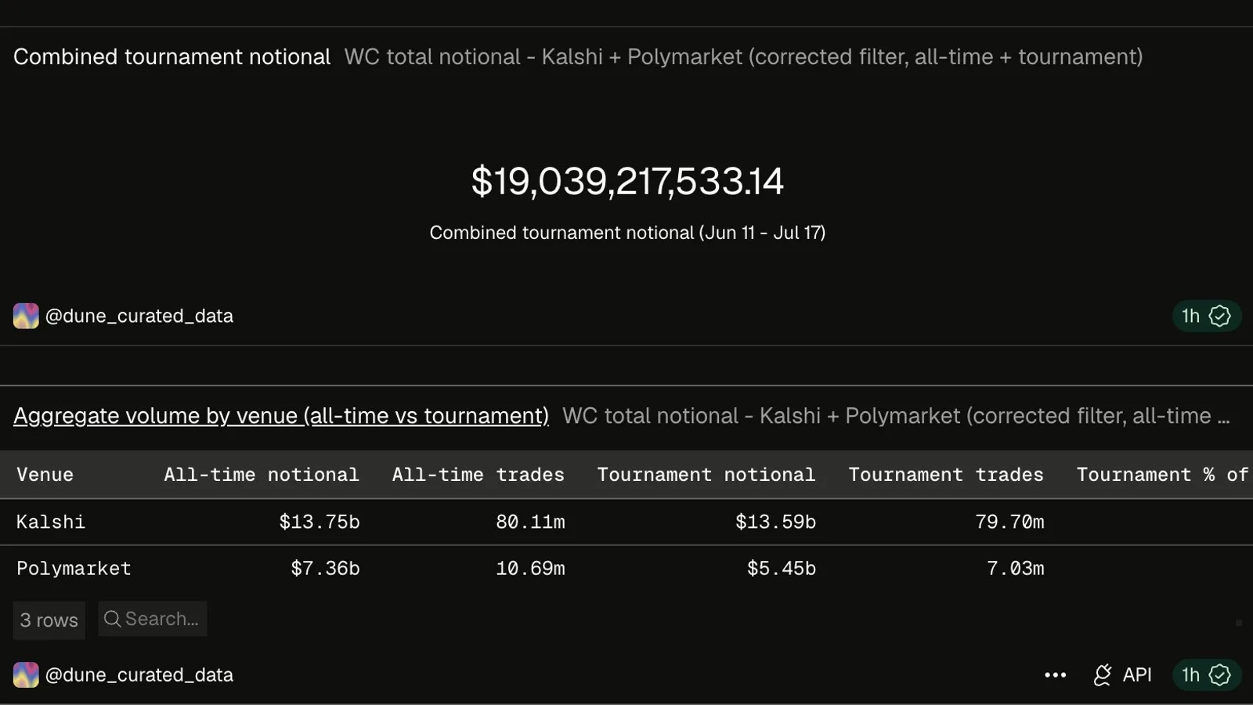Sort by All-time trades column header

tap(478, 475)
